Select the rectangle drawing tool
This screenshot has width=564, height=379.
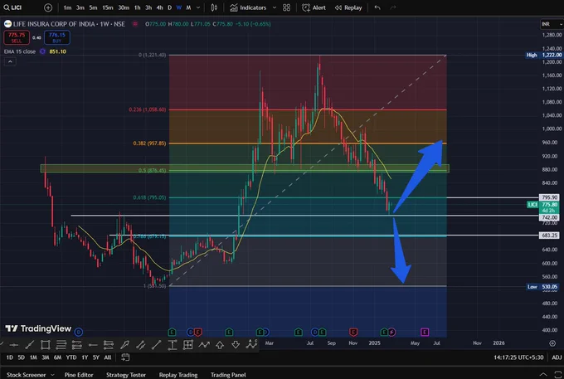point(46,345)
